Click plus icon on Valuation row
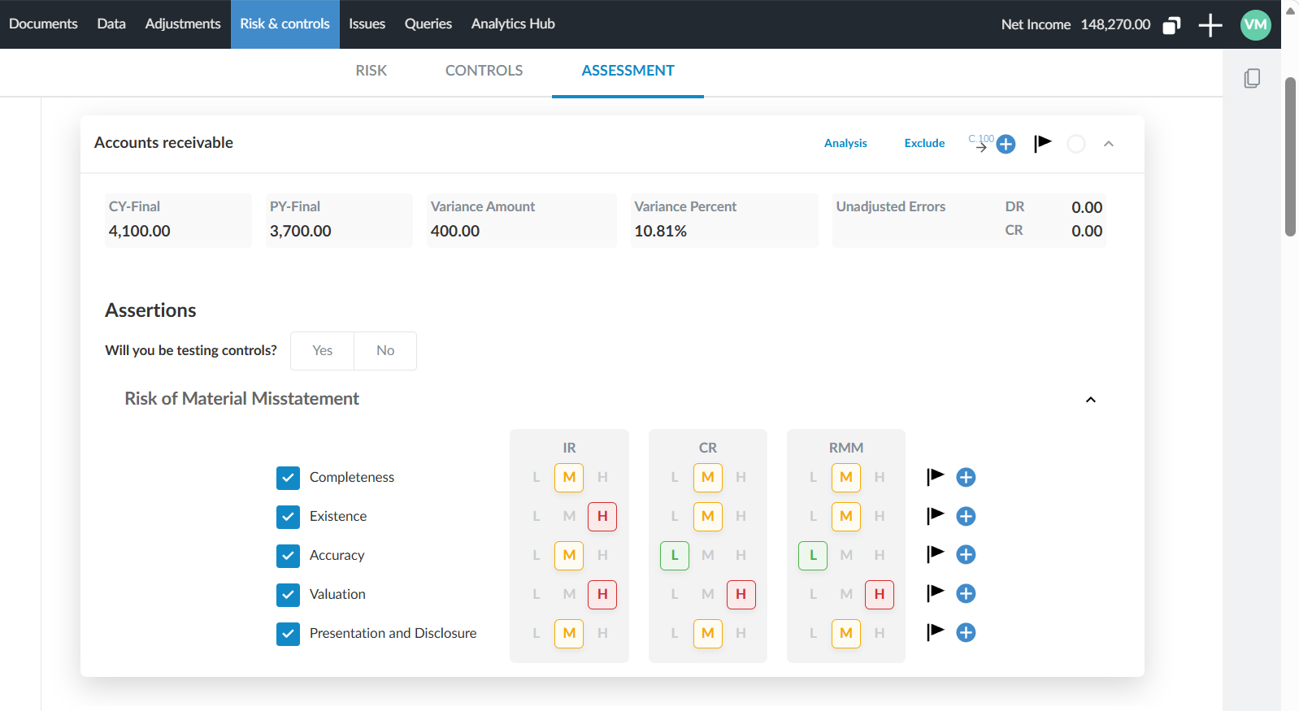This screenshot has width=1299, height=711. point(966,593)
